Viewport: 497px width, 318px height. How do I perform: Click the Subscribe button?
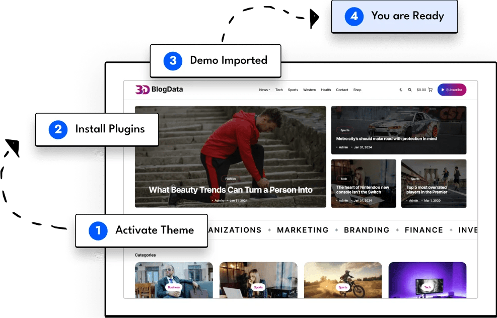click(452, 90)
